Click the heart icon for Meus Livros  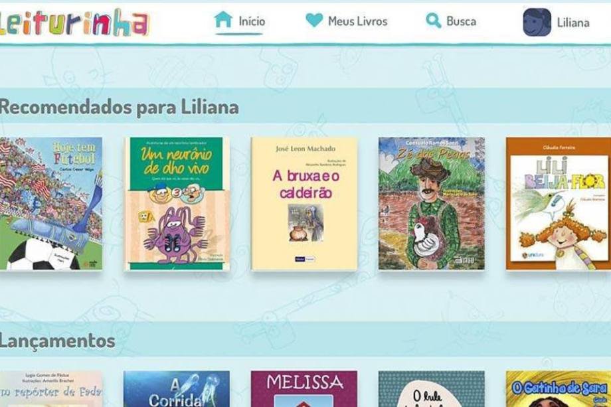coord(314,20)
